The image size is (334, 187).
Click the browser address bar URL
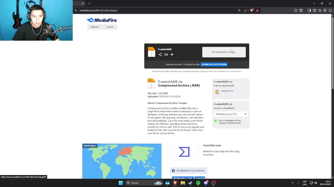click(98, 10)
